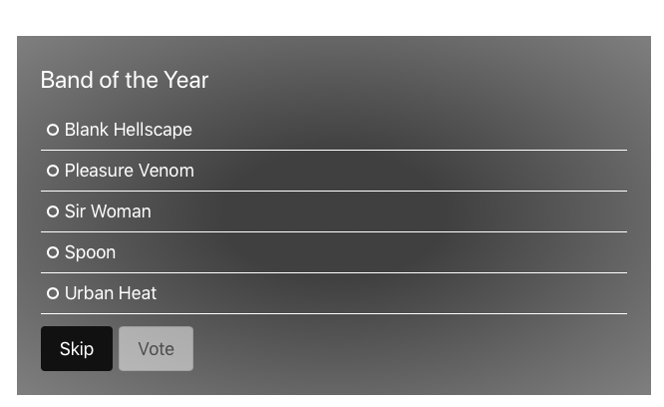Mark the Spoon radio circle
The image size is (664, 407).
pos(53,252)
